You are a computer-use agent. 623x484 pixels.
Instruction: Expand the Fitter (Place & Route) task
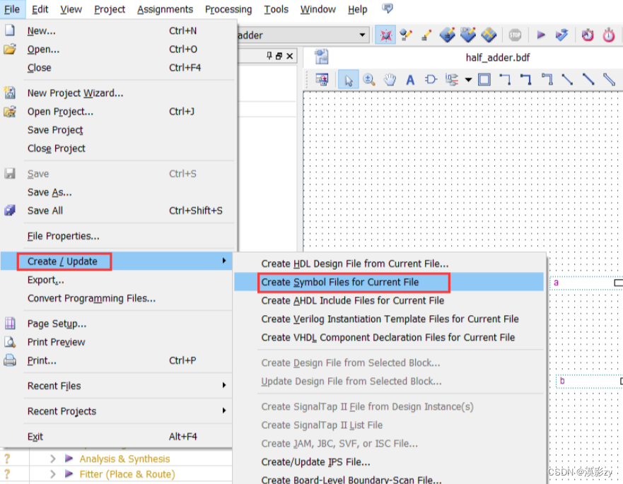click(x=53, y=474)
